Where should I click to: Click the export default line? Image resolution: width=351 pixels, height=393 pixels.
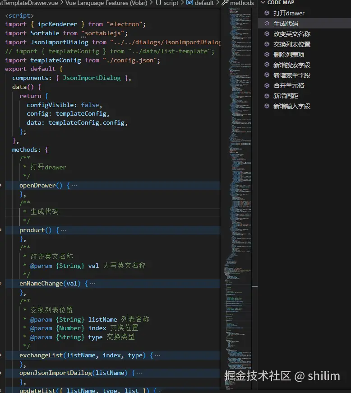(x=34, y=69)
